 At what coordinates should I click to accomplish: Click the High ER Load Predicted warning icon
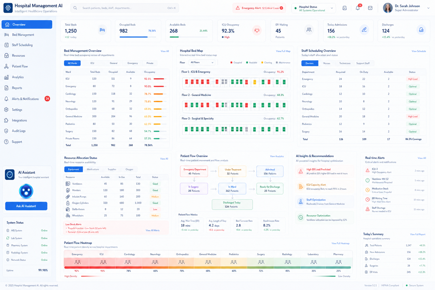tap(301, 171)
